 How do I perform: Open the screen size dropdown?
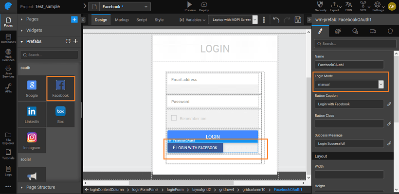pyautogui.click(x=233, y=19)
